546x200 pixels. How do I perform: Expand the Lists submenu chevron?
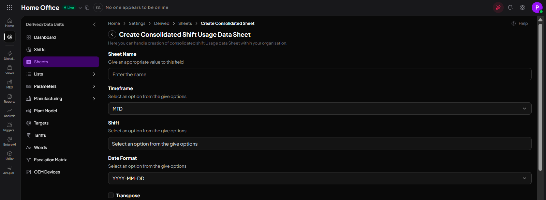click(x=94, y=74)
